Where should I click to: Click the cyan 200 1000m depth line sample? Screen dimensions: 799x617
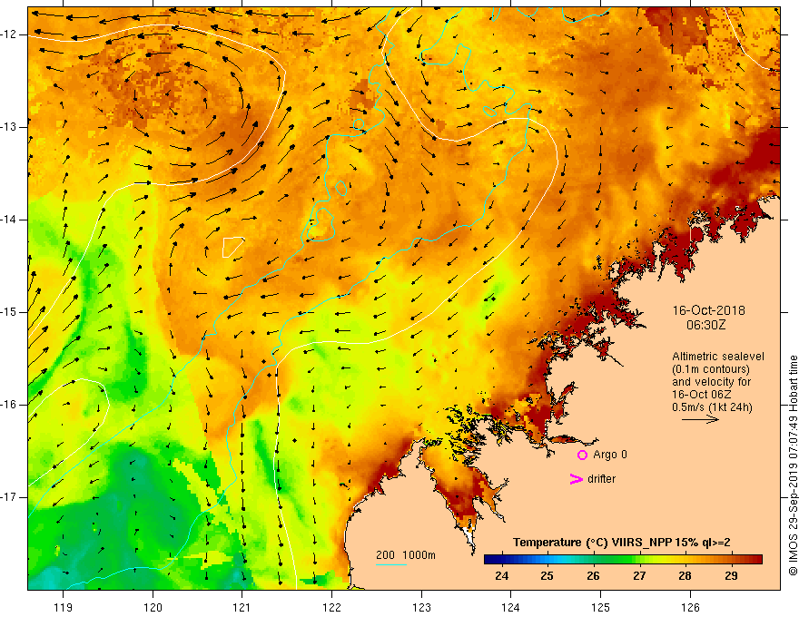tap(391, 564)
